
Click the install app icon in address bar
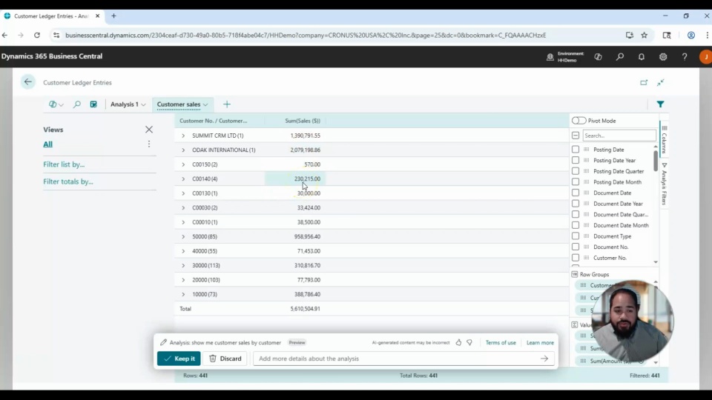630,35
